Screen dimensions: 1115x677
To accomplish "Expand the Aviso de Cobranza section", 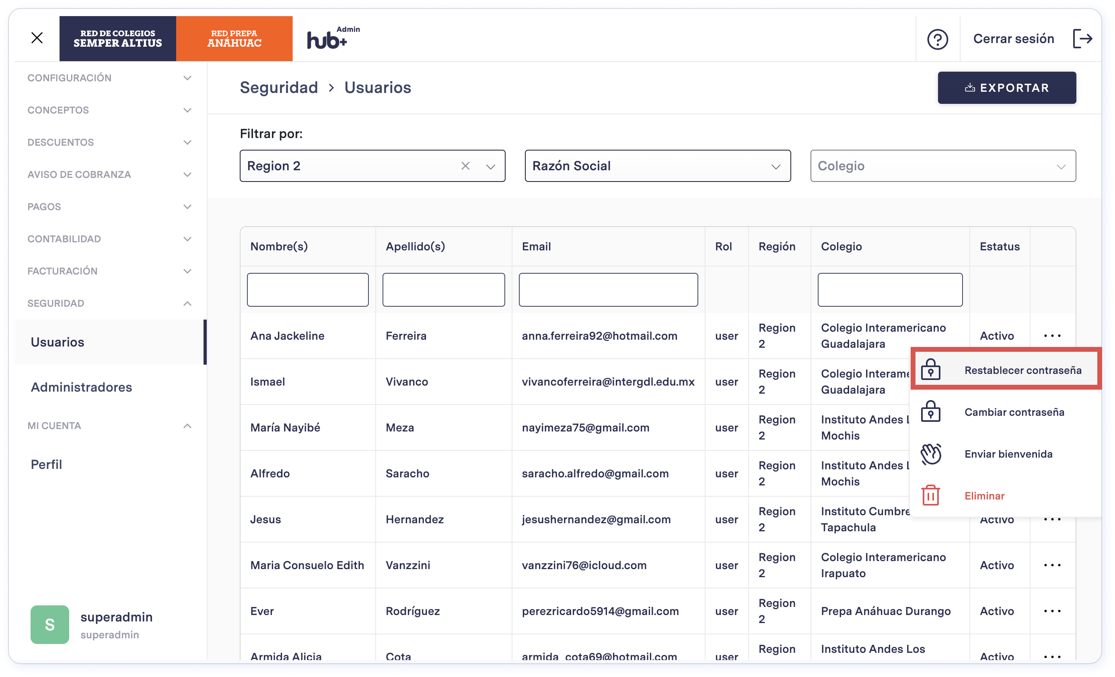I will (110, 174).
